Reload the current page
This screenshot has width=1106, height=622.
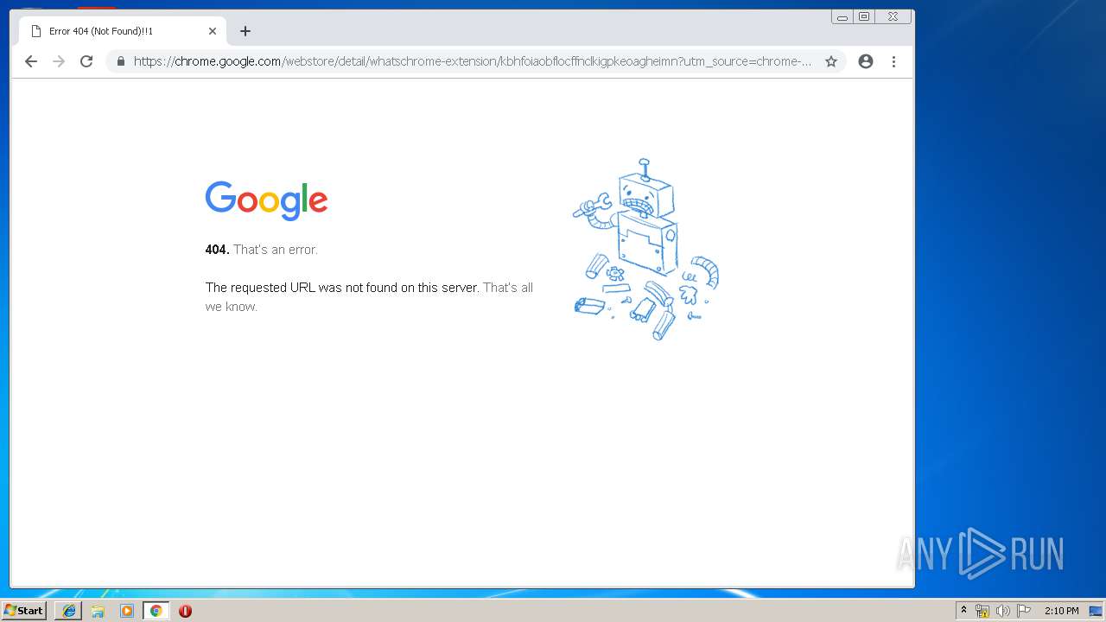pos(86,61)
